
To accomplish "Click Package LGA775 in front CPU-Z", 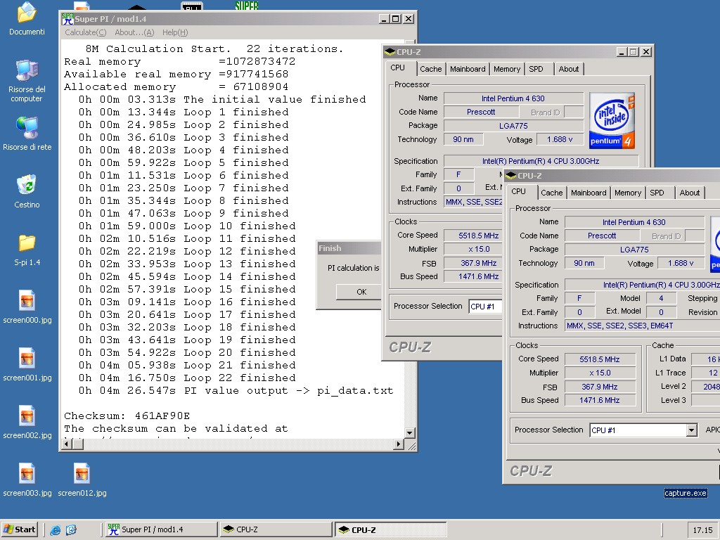I will point(634,250).
